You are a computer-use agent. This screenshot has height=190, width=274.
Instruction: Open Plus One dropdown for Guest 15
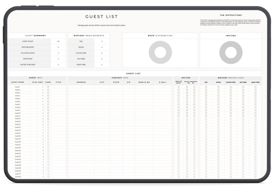[x=43, y=127]
